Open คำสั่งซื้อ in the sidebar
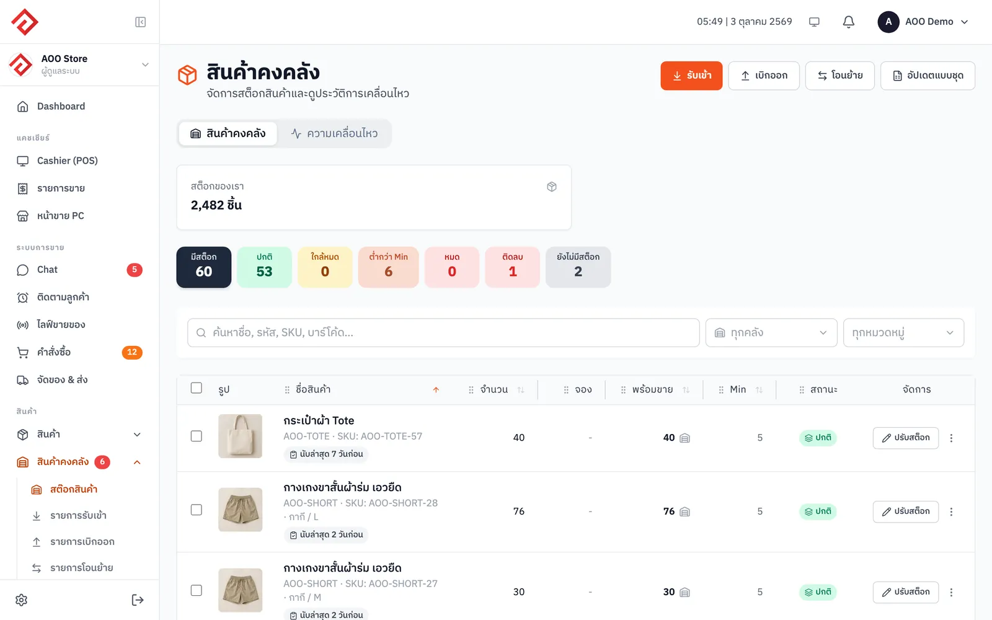 tap(79, 352)
